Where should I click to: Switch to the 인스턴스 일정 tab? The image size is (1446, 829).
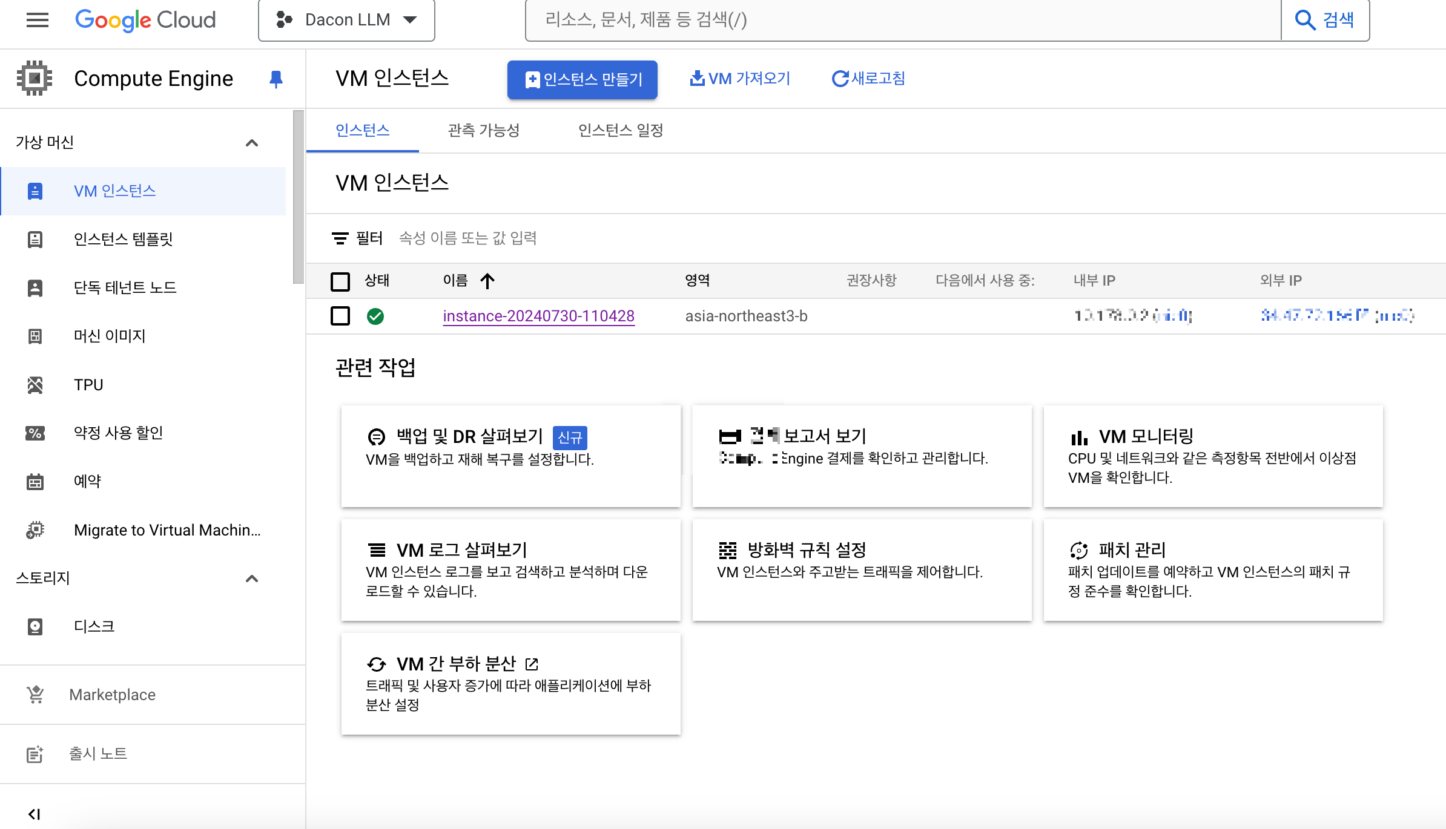621,130
